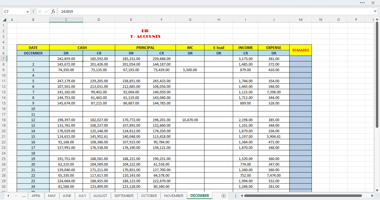Go to next sheet tab arrow

pyautogui.click(x=16, y=196)
